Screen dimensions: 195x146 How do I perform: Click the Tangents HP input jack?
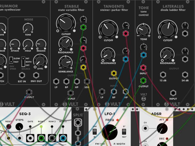pyautogui.click(x=125, y=92)
